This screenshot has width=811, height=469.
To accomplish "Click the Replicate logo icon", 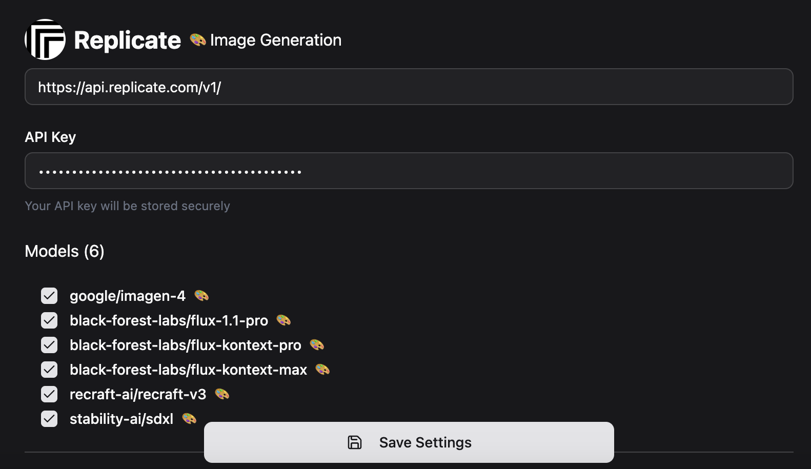I will [45, 39].
